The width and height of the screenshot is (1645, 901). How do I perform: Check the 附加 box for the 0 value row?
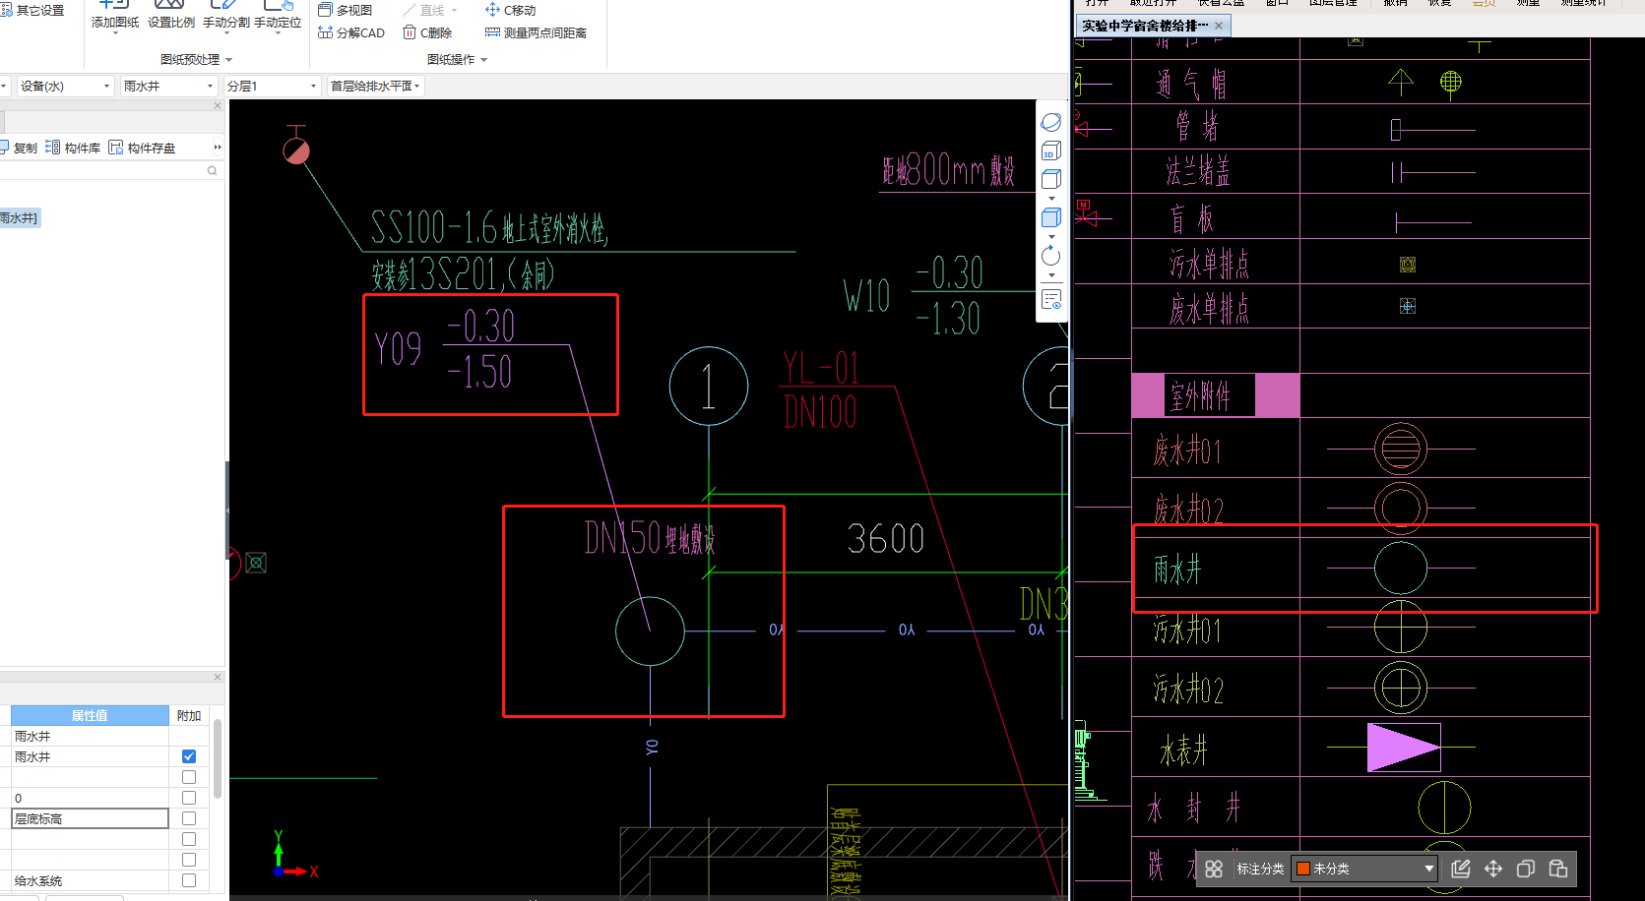[x=189, y=798]
